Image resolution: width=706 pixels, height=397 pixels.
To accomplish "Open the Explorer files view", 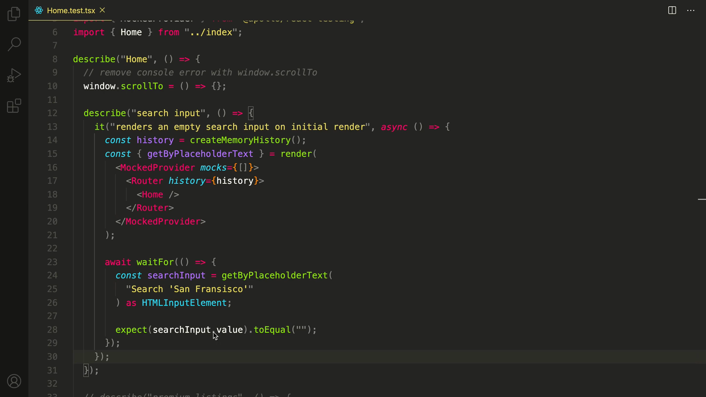I will tap(14, 14).
